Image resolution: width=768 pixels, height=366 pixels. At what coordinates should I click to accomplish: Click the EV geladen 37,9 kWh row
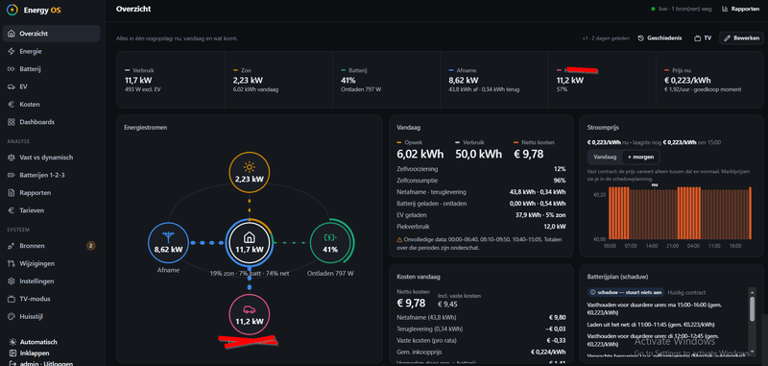tap(481, 215)
